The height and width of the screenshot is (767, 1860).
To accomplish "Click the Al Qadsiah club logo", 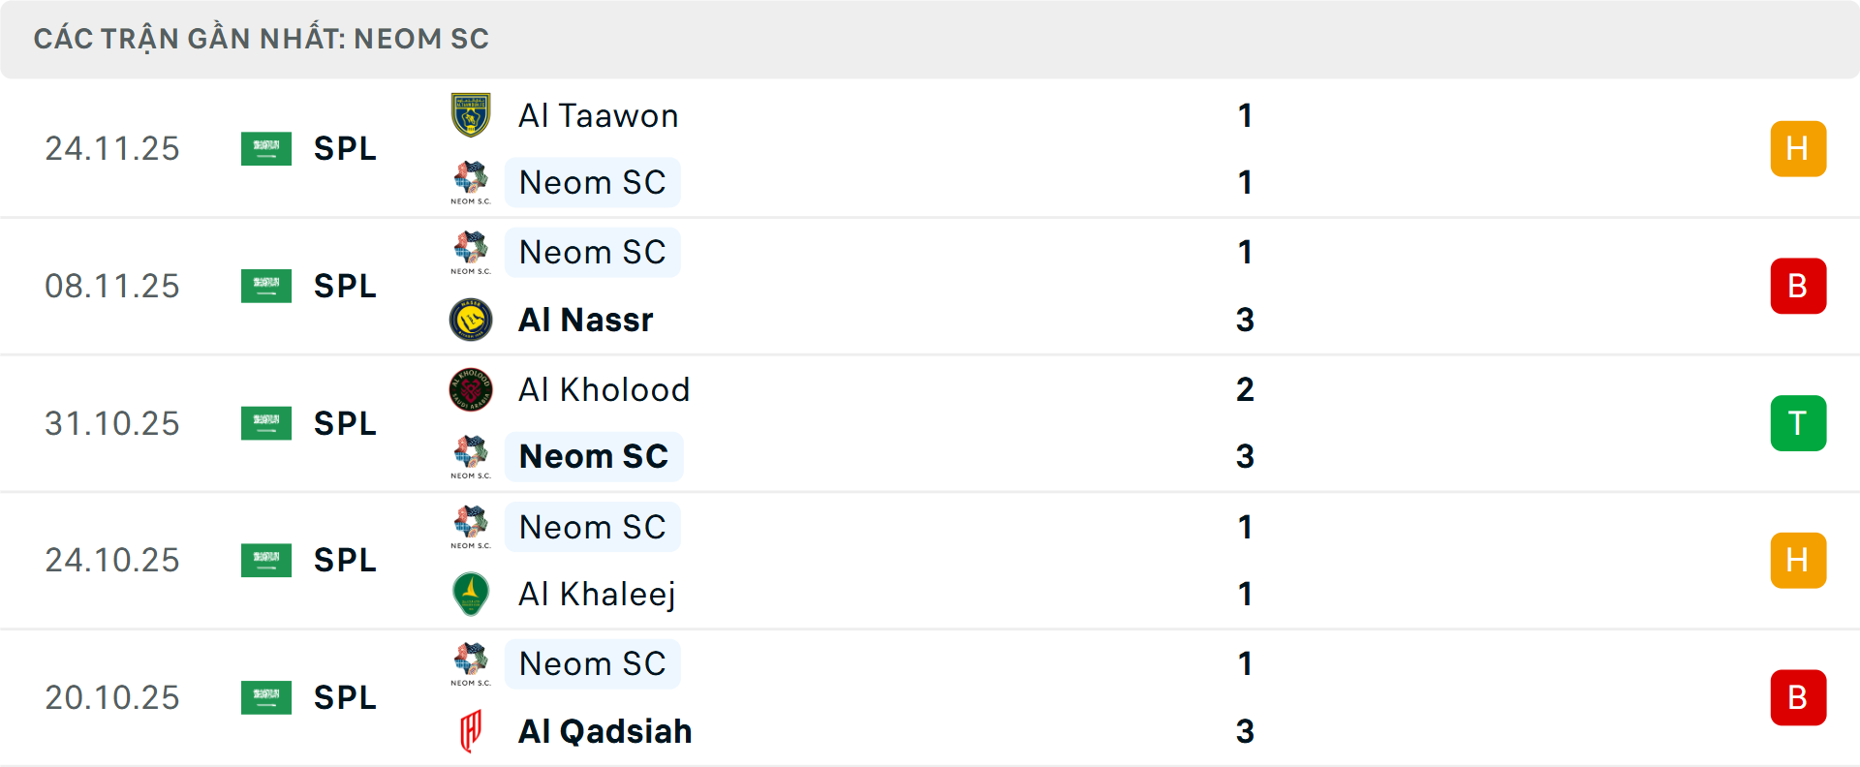I will click(471, 731).
